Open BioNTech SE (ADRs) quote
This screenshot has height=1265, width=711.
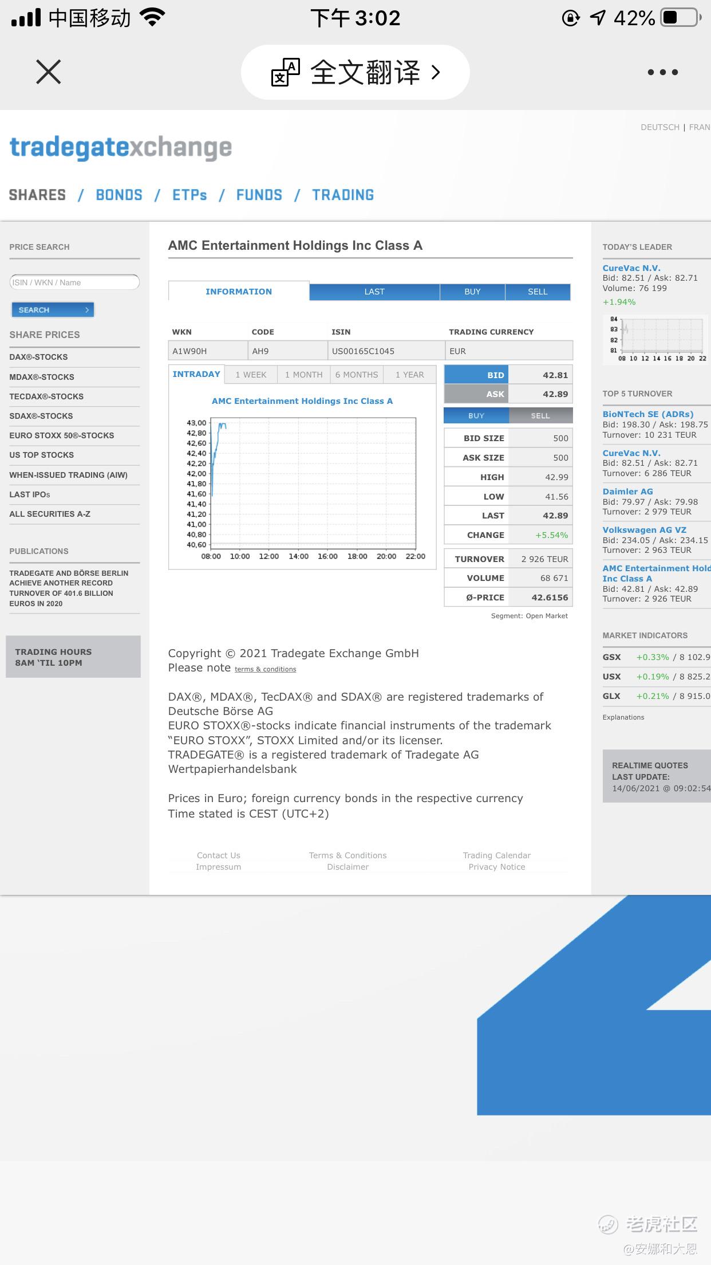tap(648, 414)
